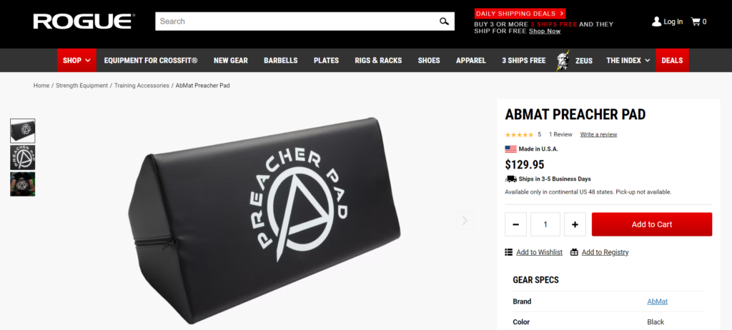Increase quantity with the plus button
Screen dimensions: 732x330
click(x=575, y=224)
